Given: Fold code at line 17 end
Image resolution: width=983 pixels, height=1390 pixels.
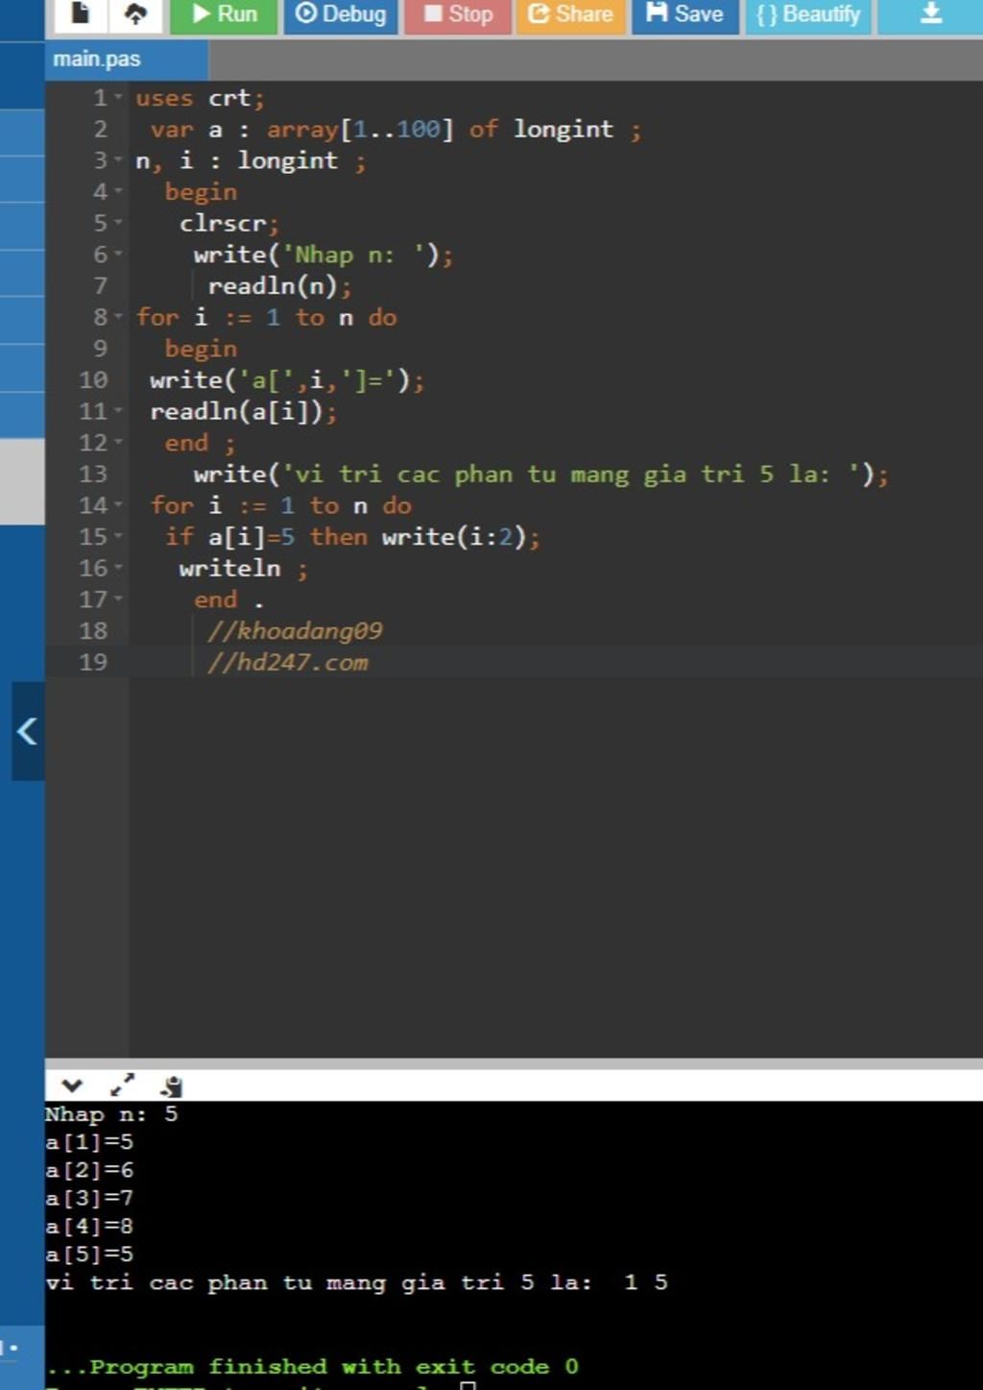Looking at the screenshot, I should point(118,599).
